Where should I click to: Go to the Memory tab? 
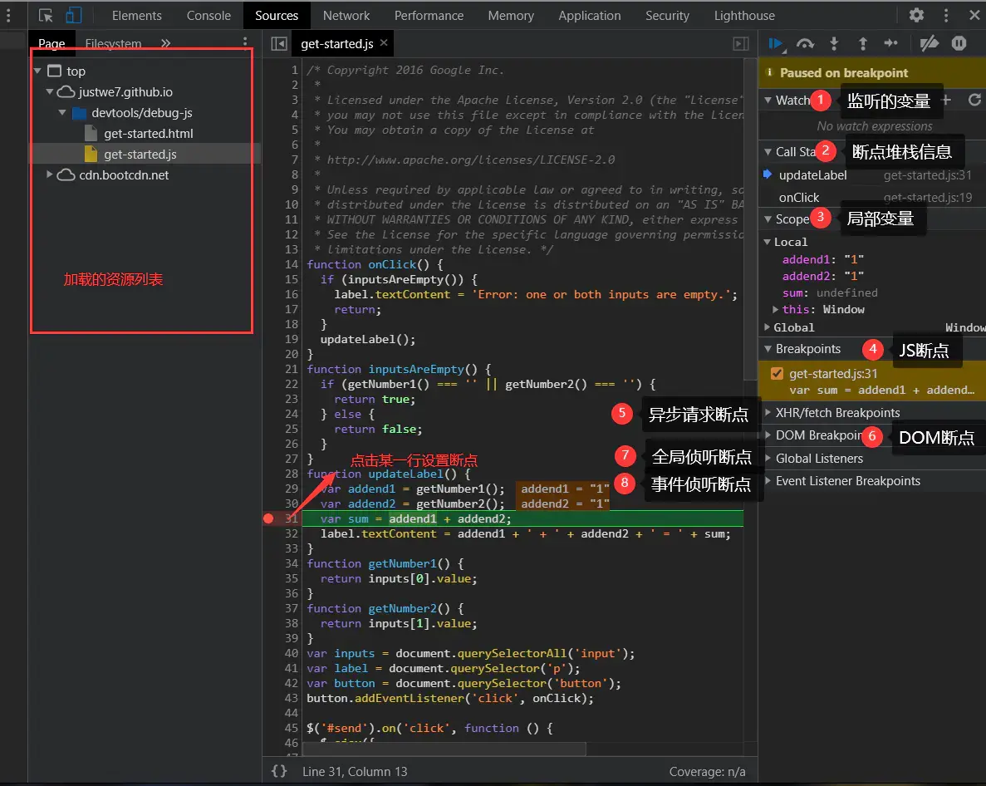[x=511, y=16]
